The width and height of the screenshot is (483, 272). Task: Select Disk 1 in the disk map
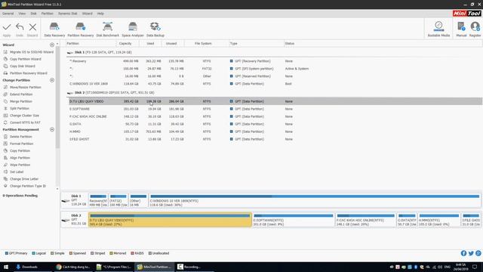point(74,200)
